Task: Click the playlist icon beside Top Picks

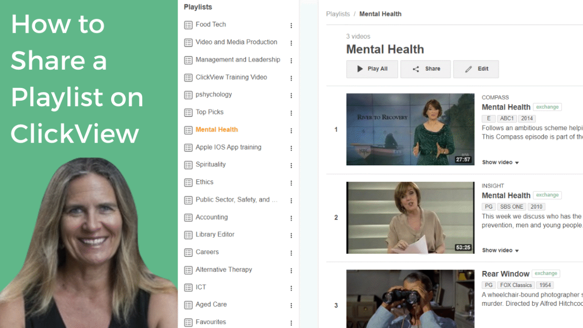Action: (188, 113)
